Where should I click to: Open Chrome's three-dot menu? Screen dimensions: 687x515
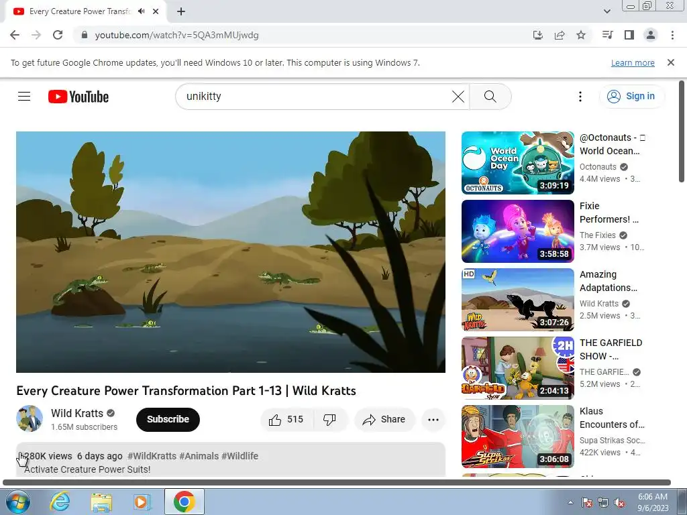coord(672,35)
